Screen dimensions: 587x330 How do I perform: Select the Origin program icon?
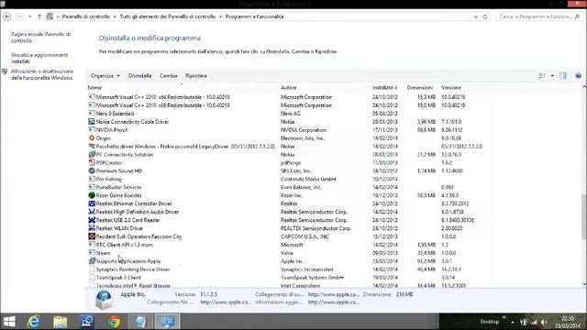[x=92, y=138]
